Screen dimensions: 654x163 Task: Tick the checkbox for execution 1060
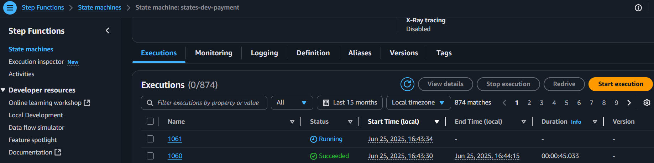coord(150,156)
